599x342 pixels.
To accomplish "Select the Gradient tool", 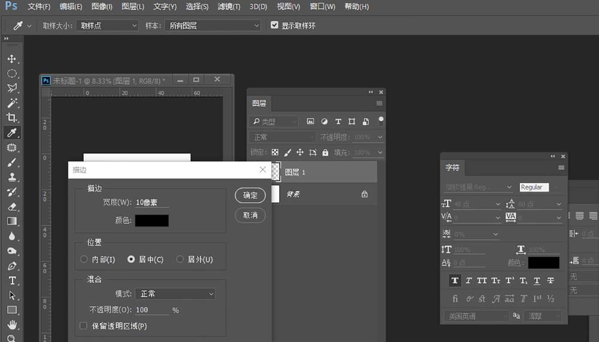I will [12, 221].
